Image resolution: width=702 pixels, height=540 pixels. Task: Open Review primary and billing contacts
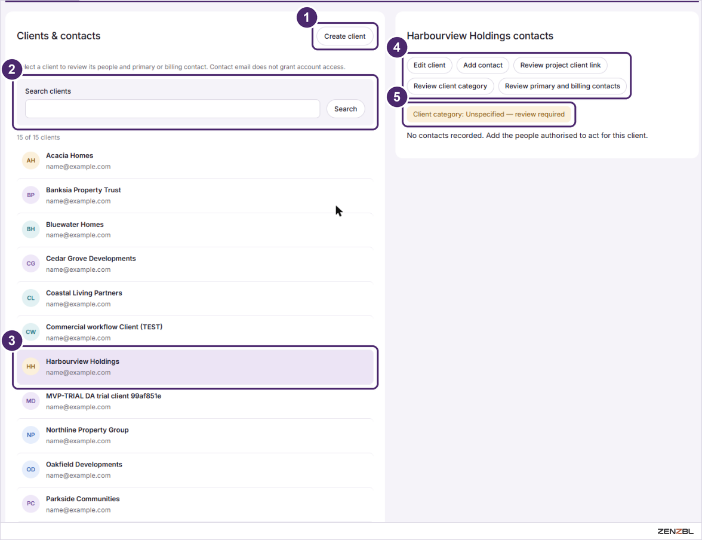[x=562, y=86]
